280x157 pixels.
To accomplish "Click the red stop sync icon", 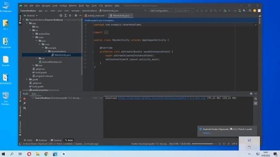I will (x=24, y=99).
